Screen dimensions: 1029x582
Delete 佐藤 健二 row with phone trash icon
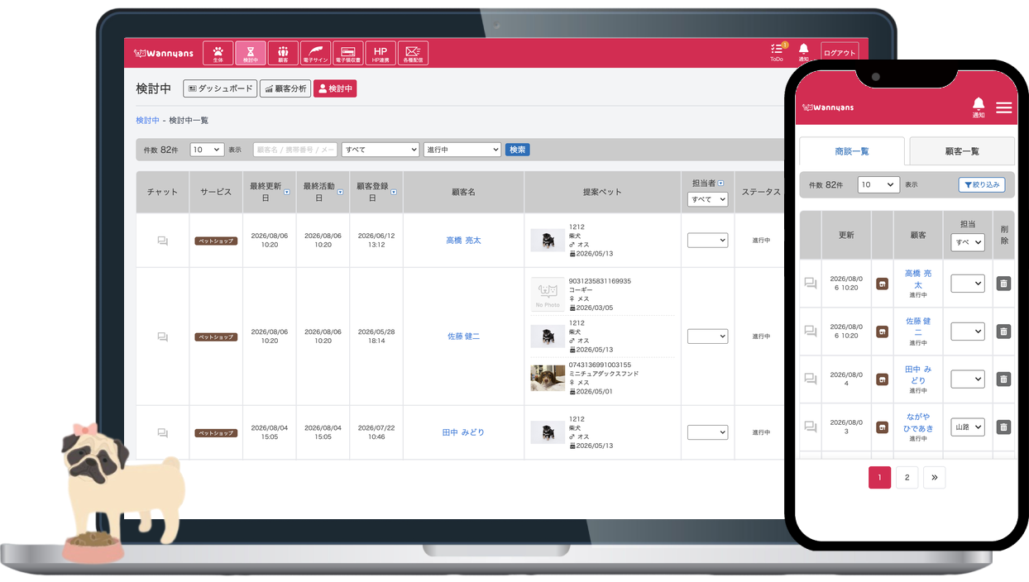1003,332
